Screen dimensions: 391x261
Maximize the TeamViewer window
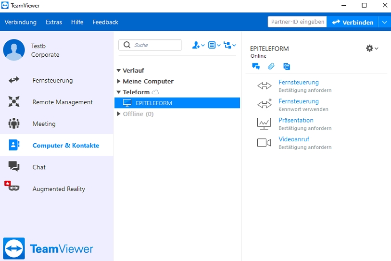(x=364, y=5)
